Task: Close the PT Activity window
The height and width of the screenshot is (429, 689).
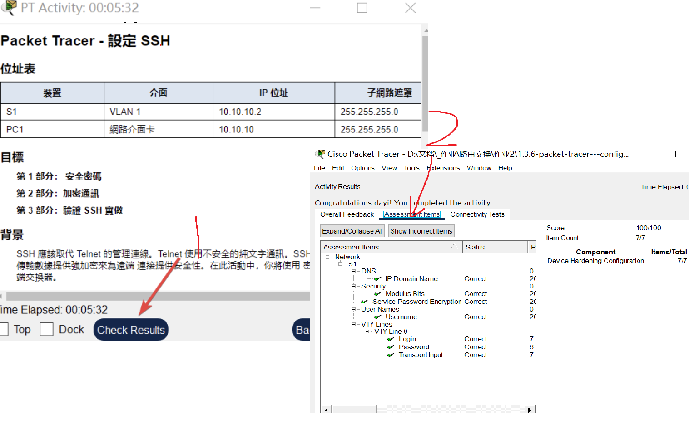Action: click(411, 8)
